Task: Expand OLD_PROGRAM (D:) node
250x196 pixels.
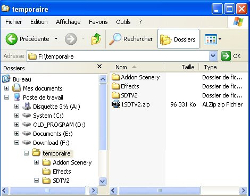Action: 16,124
